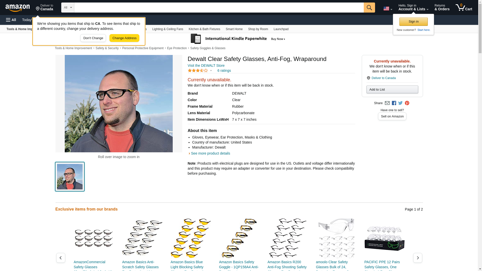Expand See more product details
The width and height of the screenshot is (482, 271).
pos(210,153)
